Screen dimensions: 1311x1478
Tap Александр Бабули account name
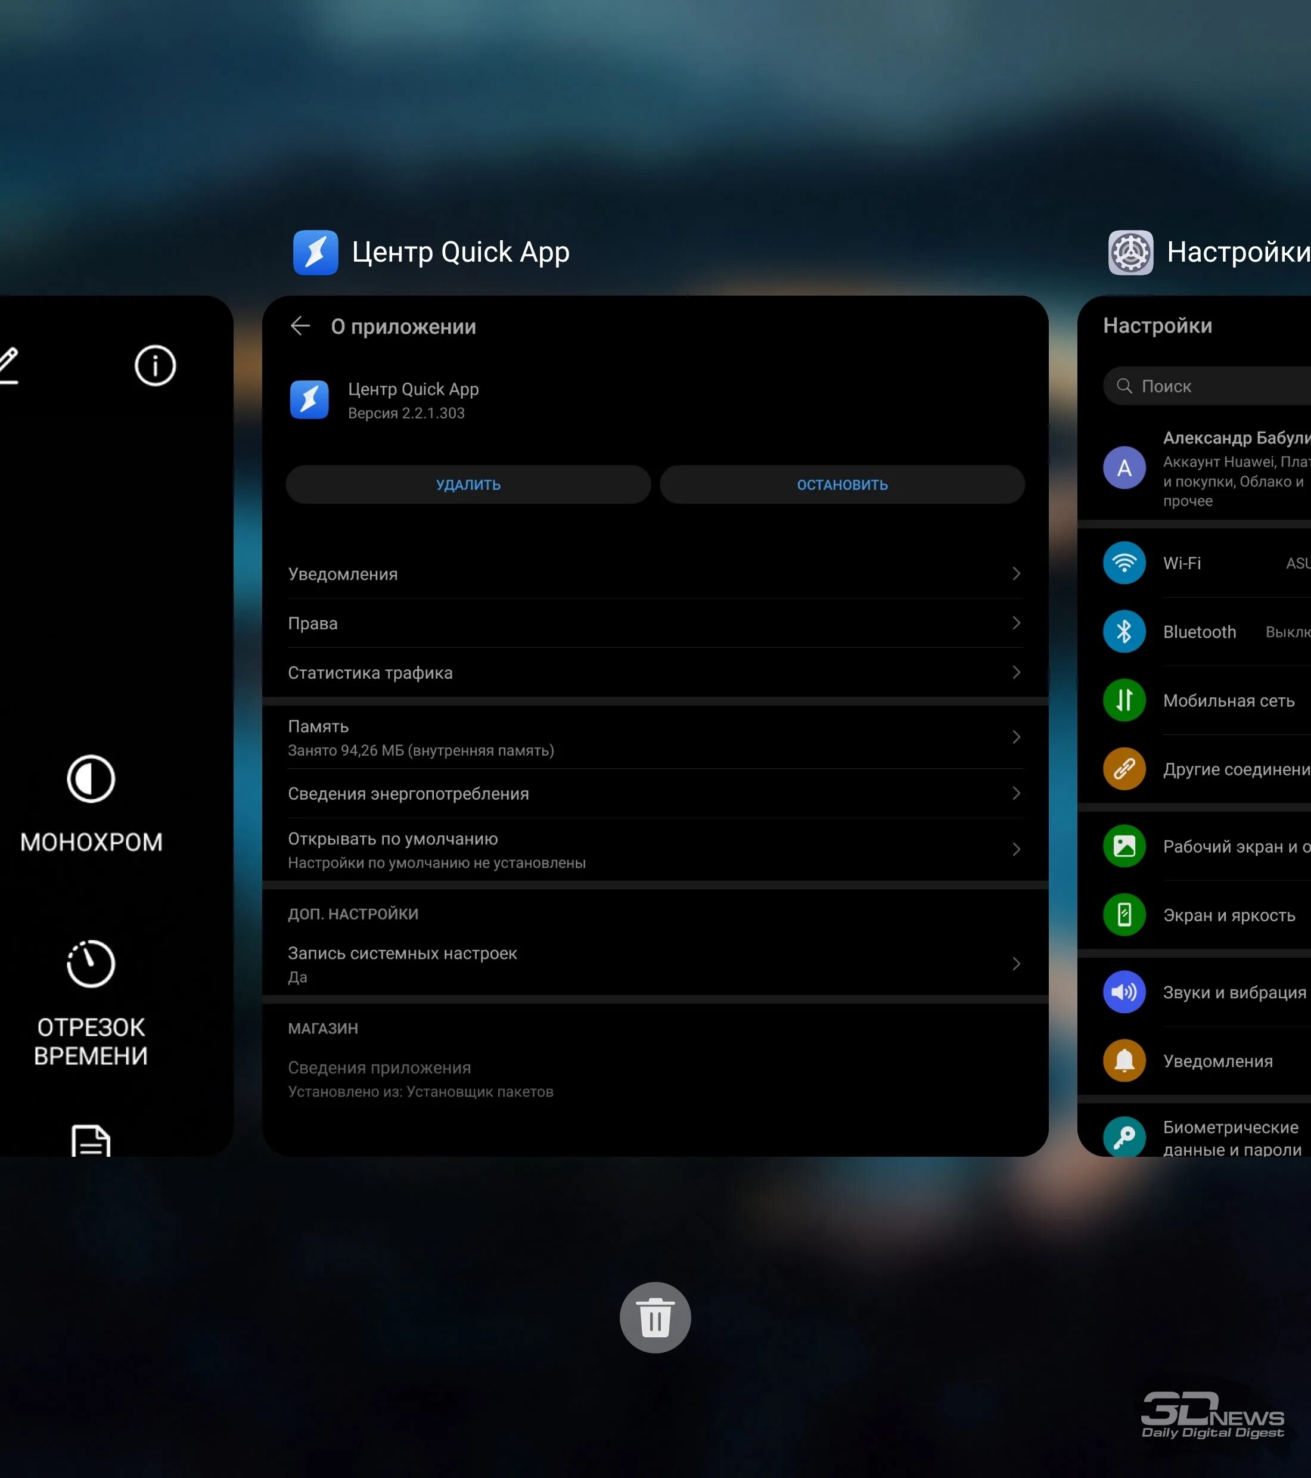click(x=1237, y=437)
